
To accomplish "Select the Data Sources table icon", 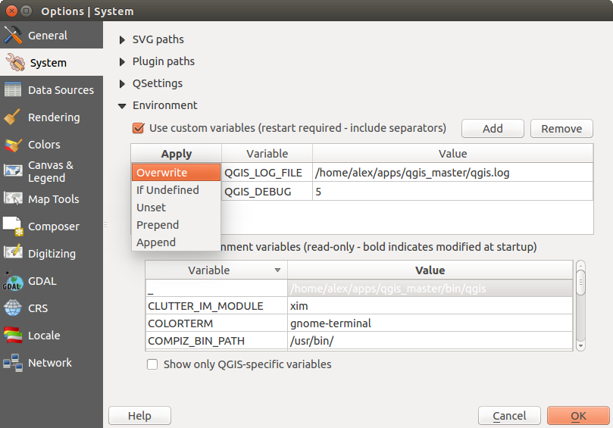I will pyautogui.click(x=13, y=90).
